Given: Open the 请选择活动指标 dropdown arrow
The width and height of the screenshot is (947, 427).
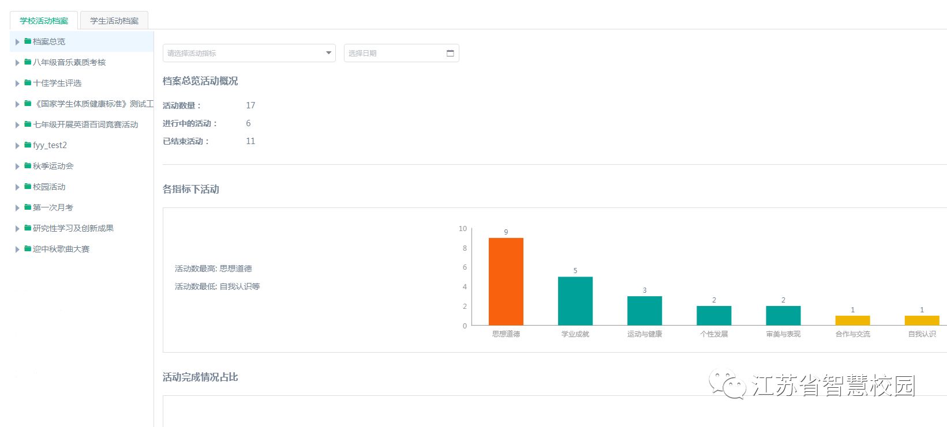Looking at the screenshot, I should (328, 53).
